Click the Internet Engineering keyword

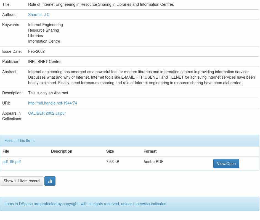tap(46, 25)
